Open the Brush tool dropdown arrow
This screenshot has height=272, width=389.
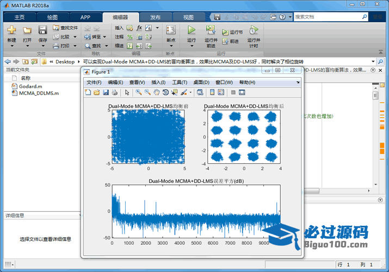(190, 92)
